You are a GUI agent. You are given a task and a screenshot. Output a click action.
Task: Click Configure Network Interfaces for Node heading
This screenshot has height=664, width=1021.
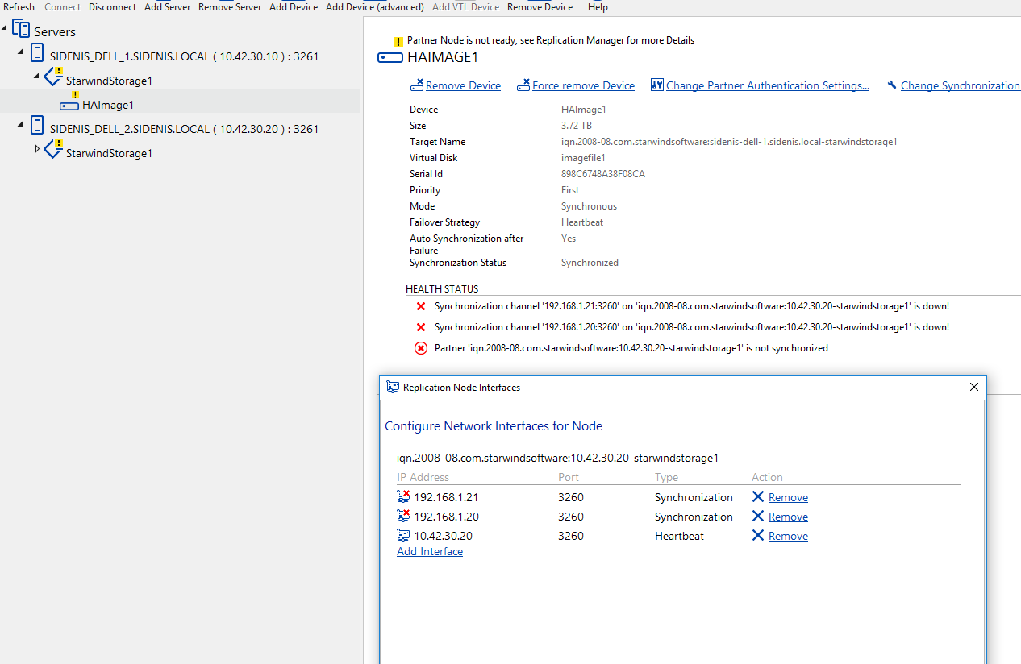[494, 426]
